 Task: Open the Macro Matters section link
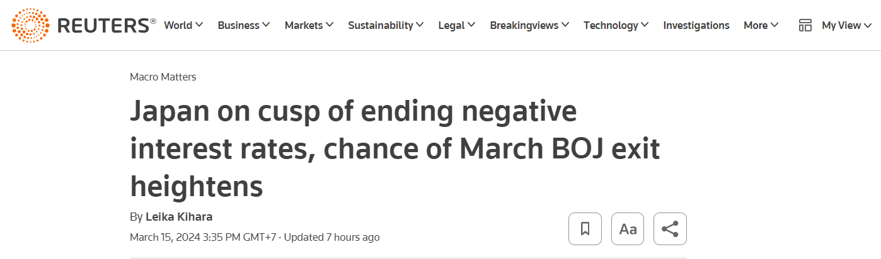click(163, 77)
